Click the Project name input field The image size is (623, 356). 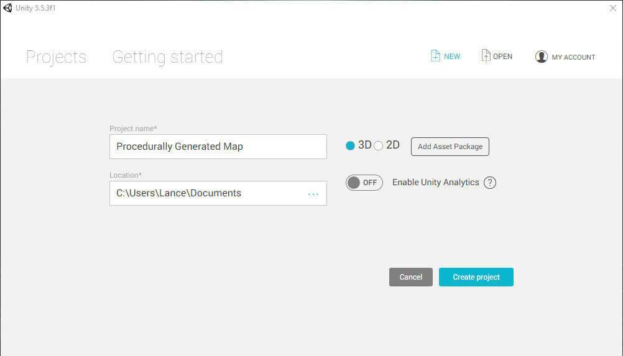(x=218, y=147)
